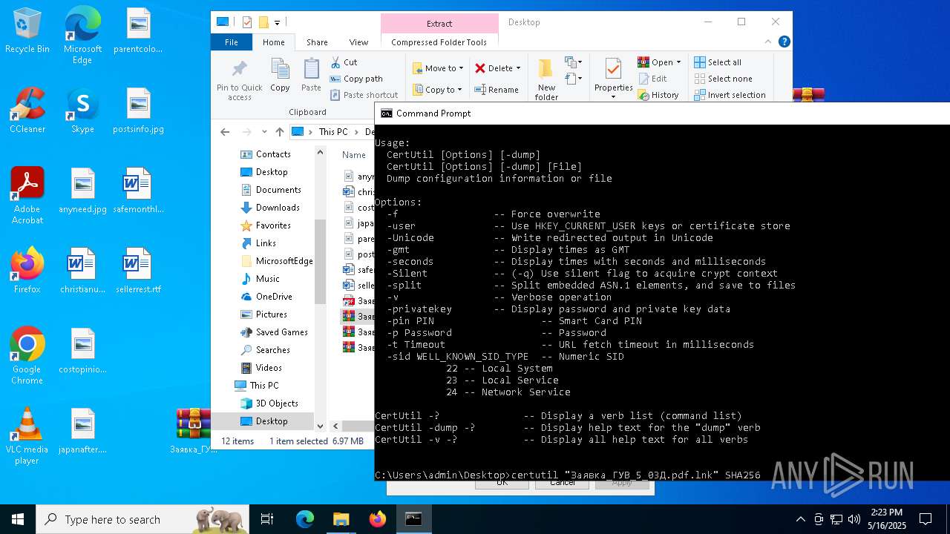Select japanafter image file on desktop
This screenshot has height=534, width=950.
click(x=82, y=431)
